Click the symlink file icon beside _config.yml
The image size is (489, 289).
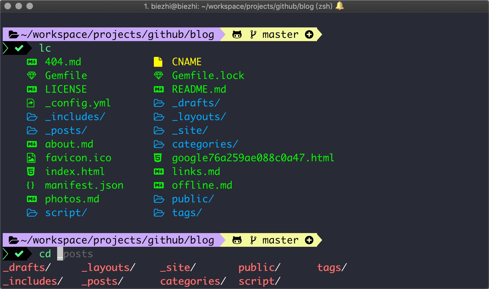click(31, 103)
